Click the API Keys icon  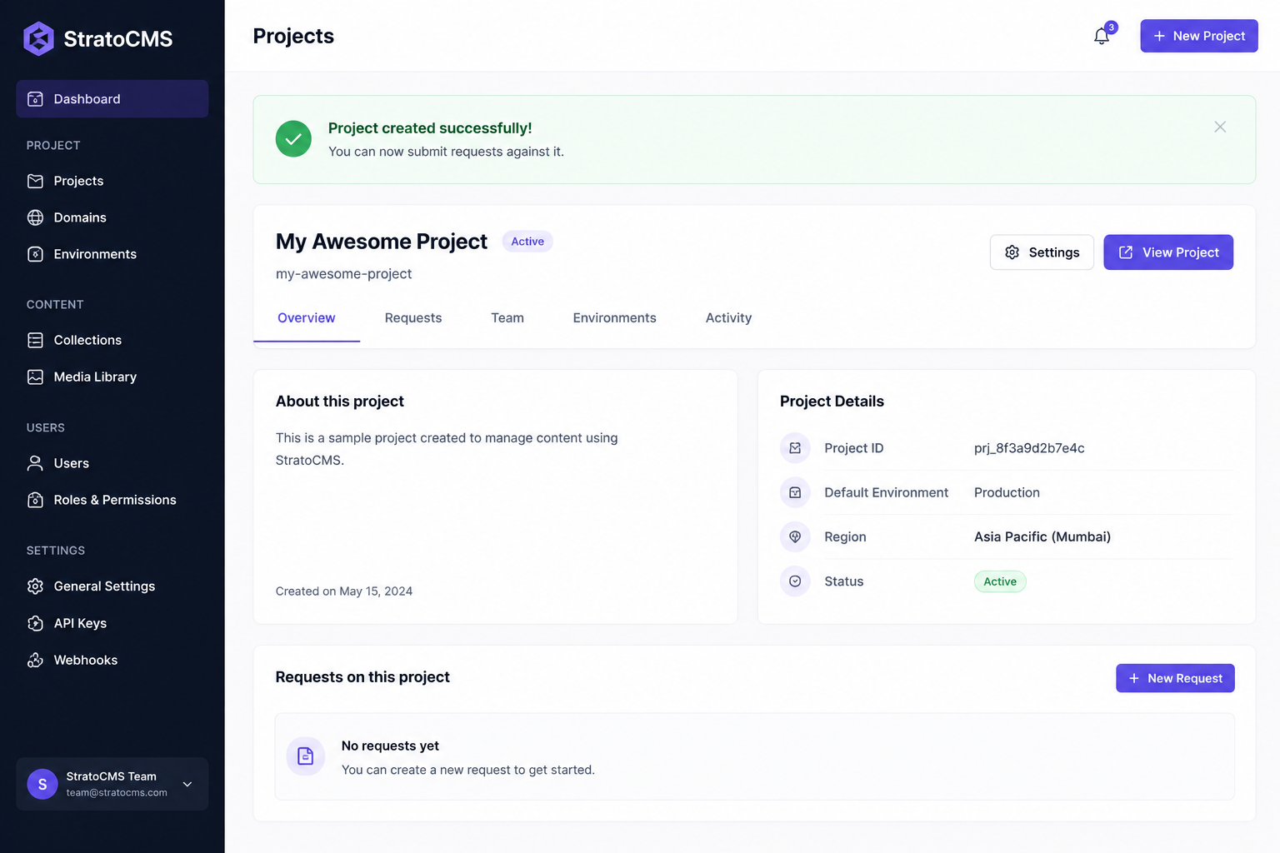35,623
